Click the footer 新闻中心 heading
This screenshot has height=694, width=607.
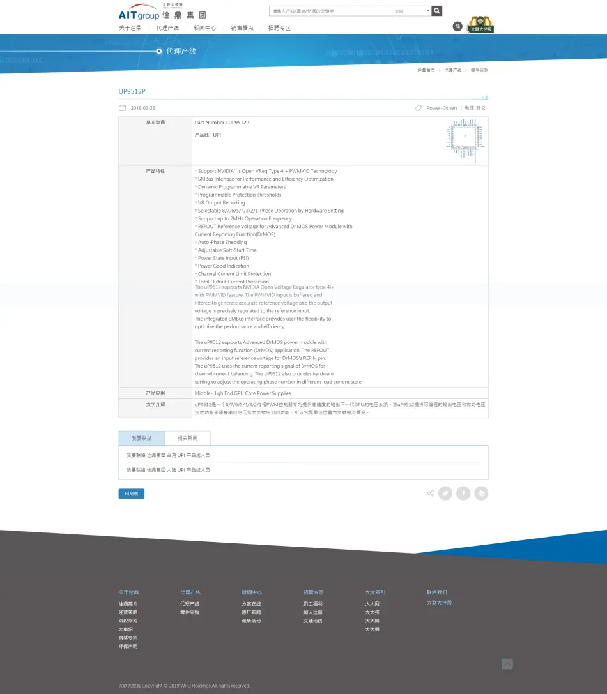(x=252, y=592)
